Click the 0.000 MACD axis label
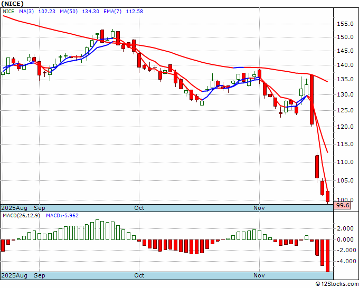The image size is (359, 288). click(x=345, y=239)
